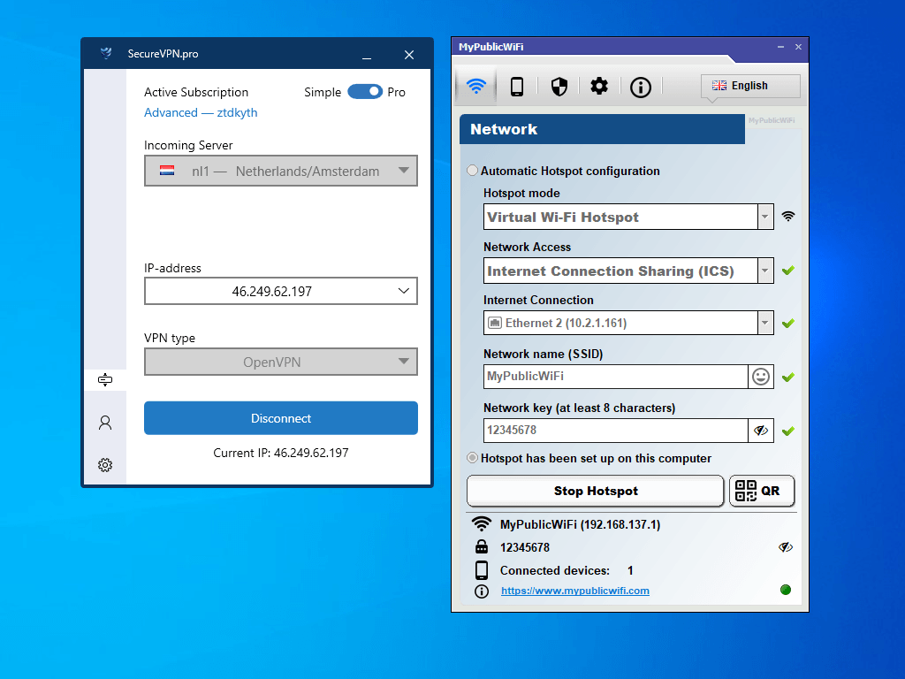The width and height of the screenshot is (905, 679).
Task: Close the MyPublicWiFi window
Action: (798, 47)
